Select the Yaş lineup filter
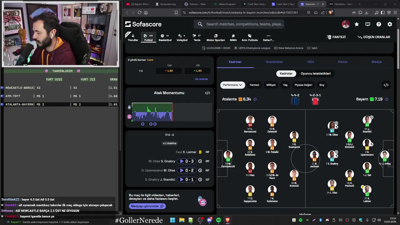The width and height of the screenshot is (400, 225). pos(285,85)
